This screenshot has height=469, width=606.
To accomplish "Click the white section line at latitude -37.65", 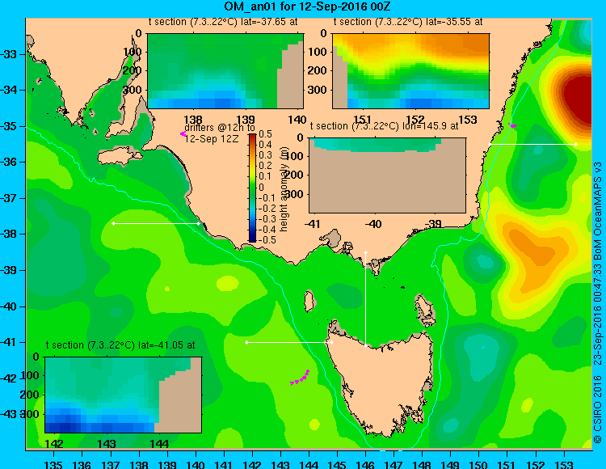I will [x=156, y=223].
